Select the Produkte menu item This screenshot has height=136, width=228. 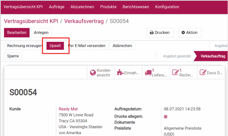pos(109,7)
